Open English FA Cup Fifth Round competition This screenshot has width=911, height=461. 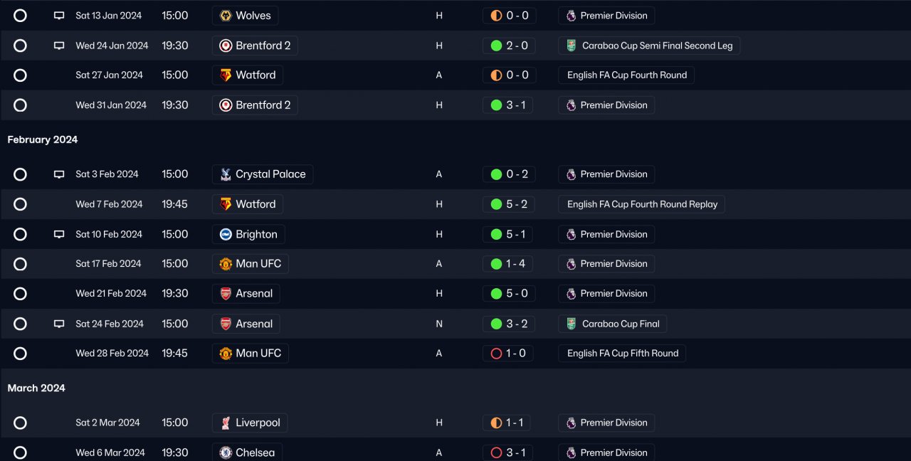coord(622,354)
